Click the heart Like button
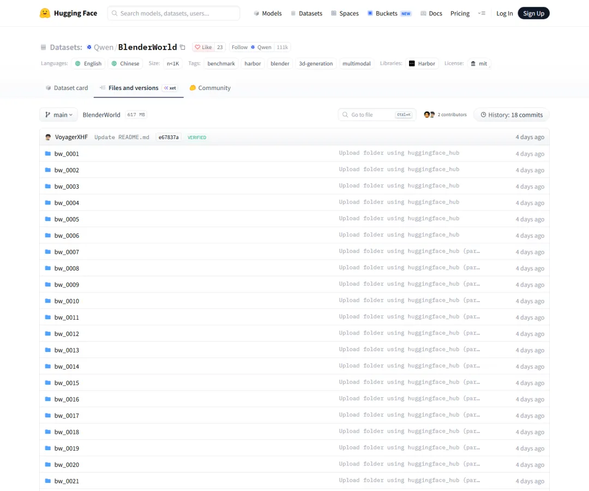 click(203, 47)
